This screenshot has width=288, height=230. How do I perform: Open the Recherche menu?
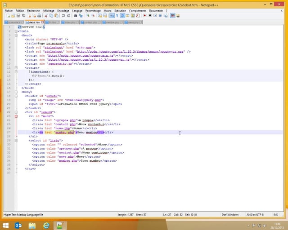point(33,11)
